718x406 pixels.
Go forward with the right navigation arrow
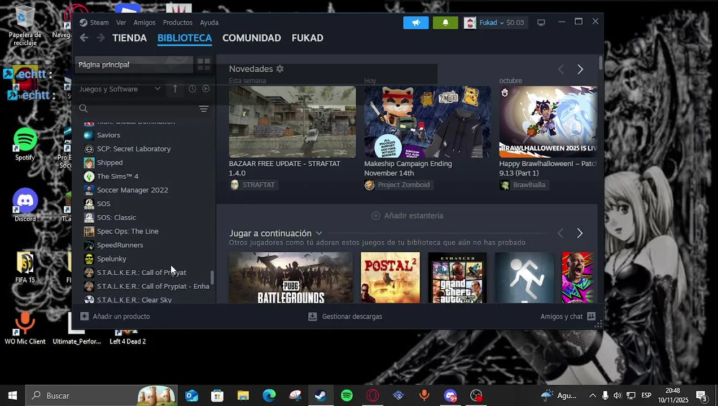tap(100, 38)
